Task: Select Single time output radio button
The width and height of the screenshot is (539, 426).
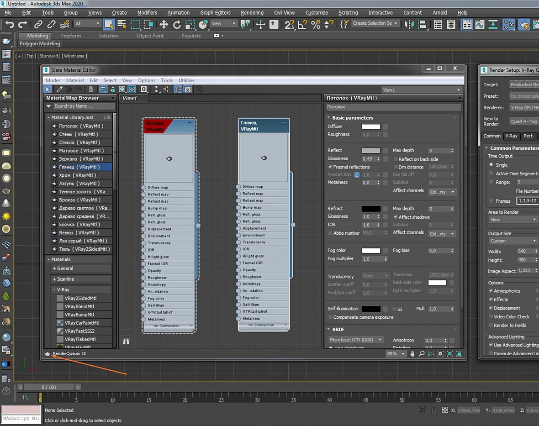Action: click(x=491, y=165)
